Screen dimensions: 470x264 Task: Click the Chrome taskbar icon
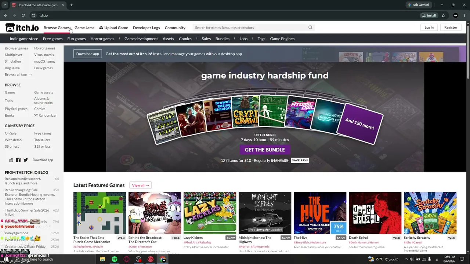[163, 259]
